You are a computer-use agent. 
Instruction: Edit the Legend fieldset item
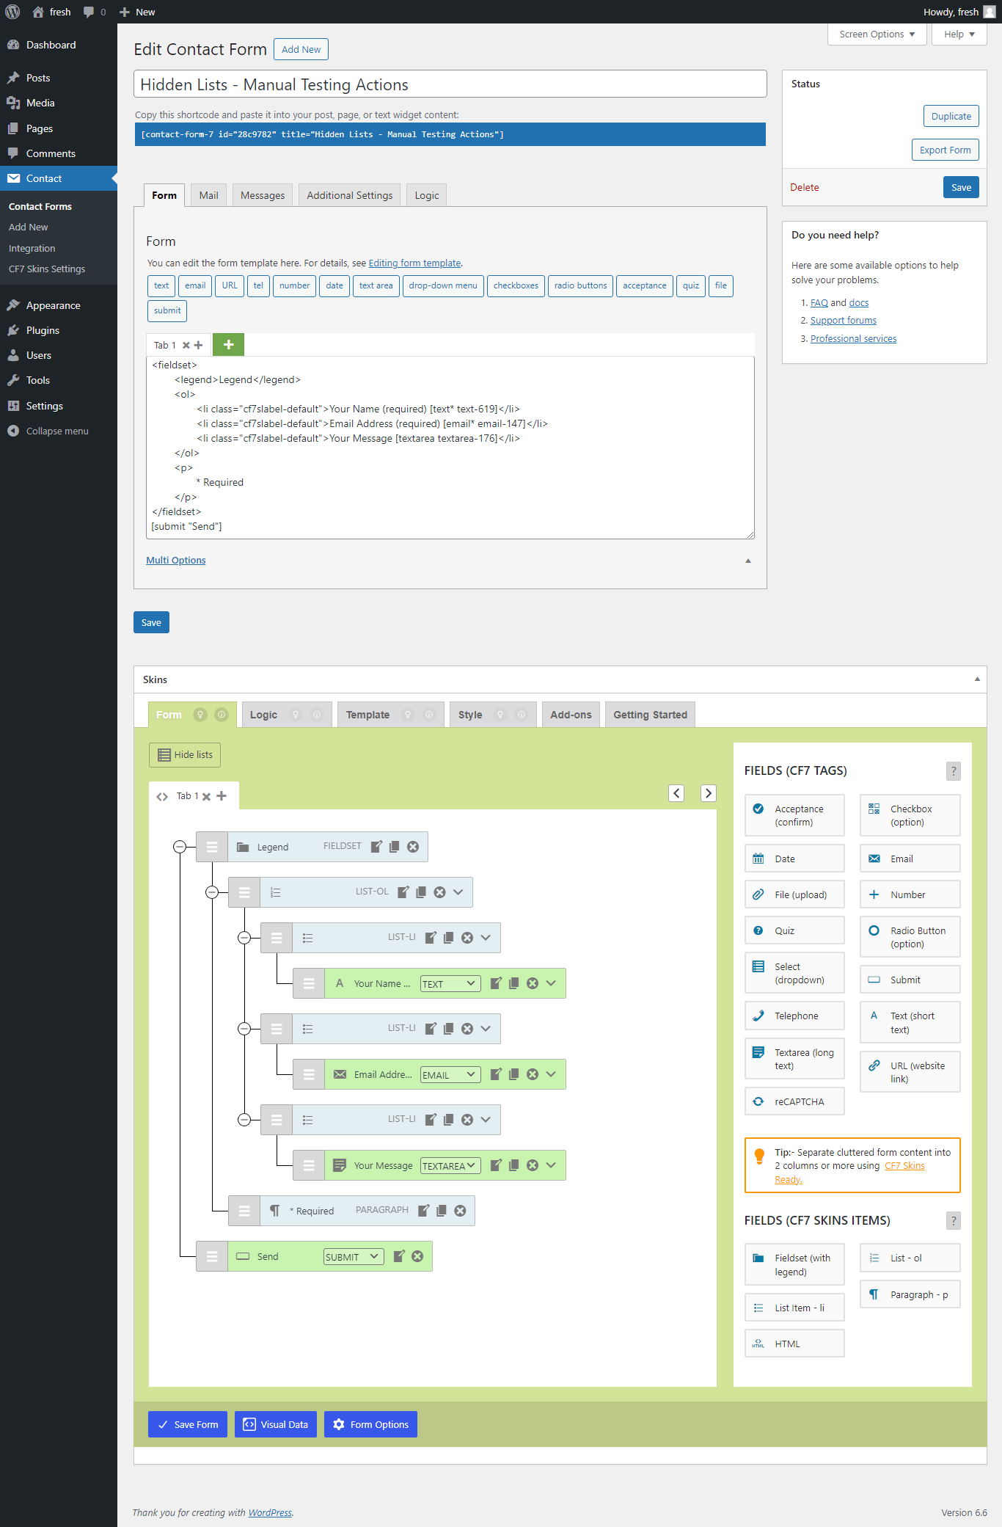[x=376, y=847]
